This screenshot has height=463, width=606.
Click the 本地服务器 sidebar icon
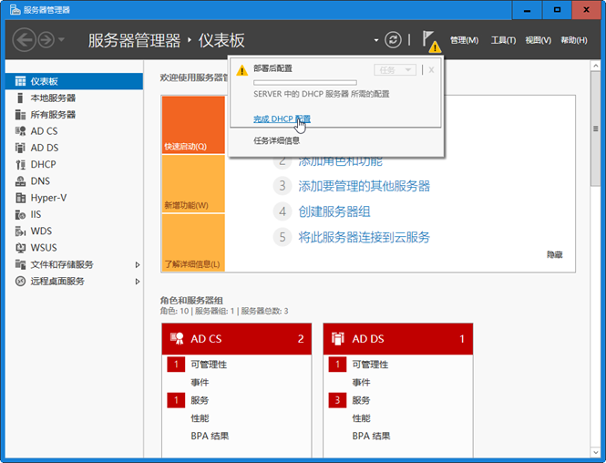pyautogui.click(x=20, y=98)
